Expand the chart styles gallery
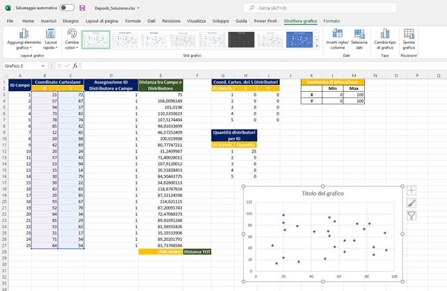Image resolution: width=447 pixels, height=291 pixels. [317, 46]
